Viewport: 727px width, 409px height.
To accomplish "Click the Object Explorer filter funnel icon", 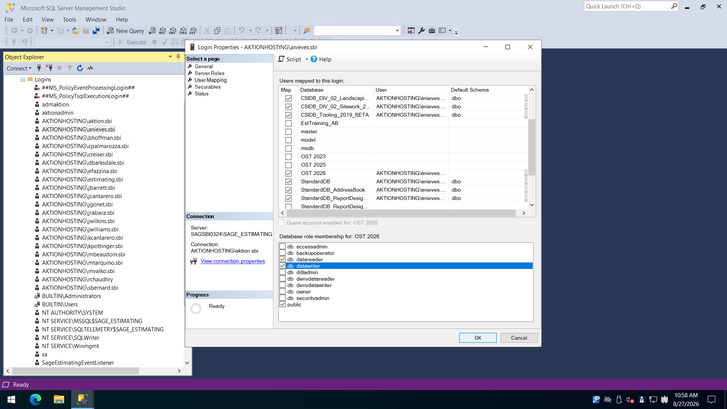I will 70,68.
